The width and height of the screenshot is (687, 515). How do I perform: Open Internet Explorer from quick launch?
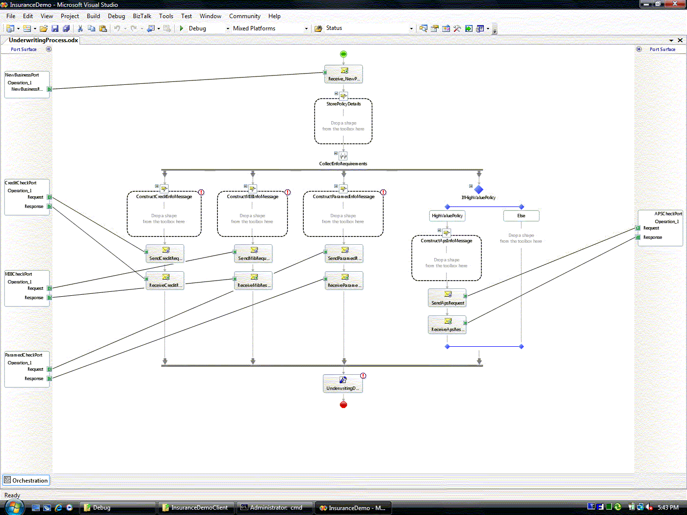click(x=58, y=508)
